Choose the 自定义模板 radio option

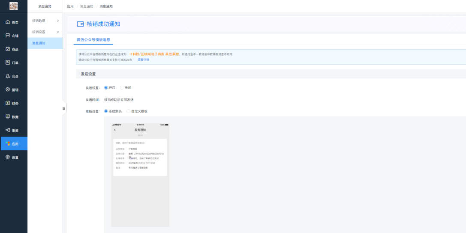tap(129, 111)
